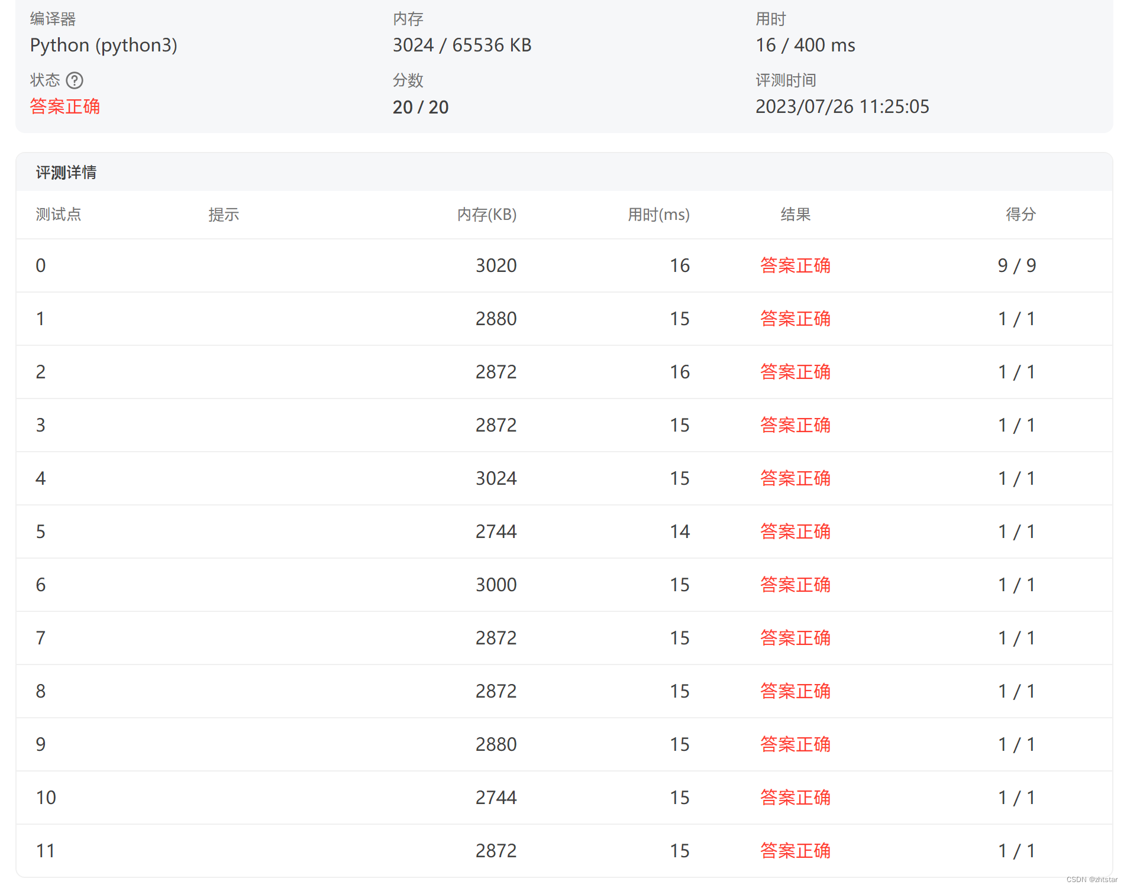Click score 1 / 1 for test point 9
The height and width of the screenshot is (888, 1127).
coord(1017,744)
